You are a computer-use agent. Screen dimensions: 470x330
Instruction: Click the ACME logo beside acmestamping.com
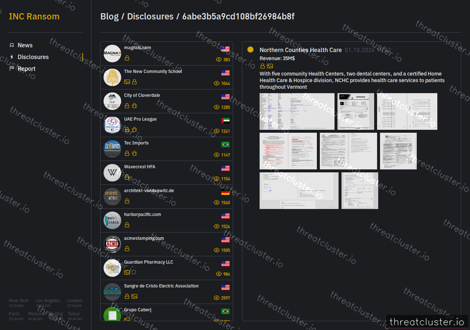click(112, 244)
